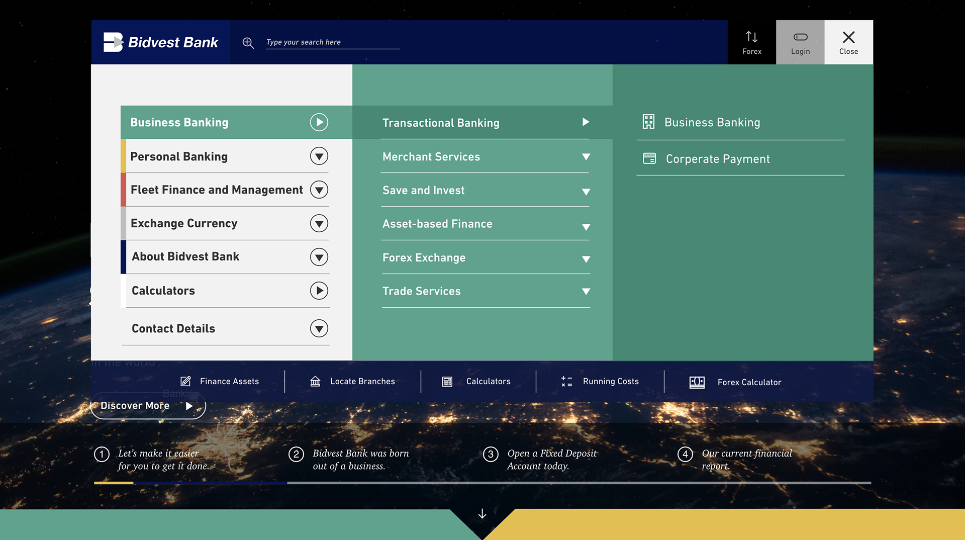
Task: Click the arrow next to Transactional Banking
Action: (x=586, y=122)
